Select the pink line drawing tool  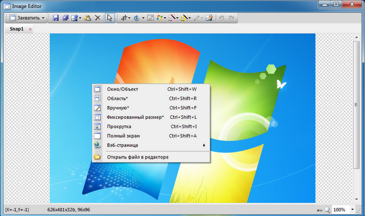172,18
